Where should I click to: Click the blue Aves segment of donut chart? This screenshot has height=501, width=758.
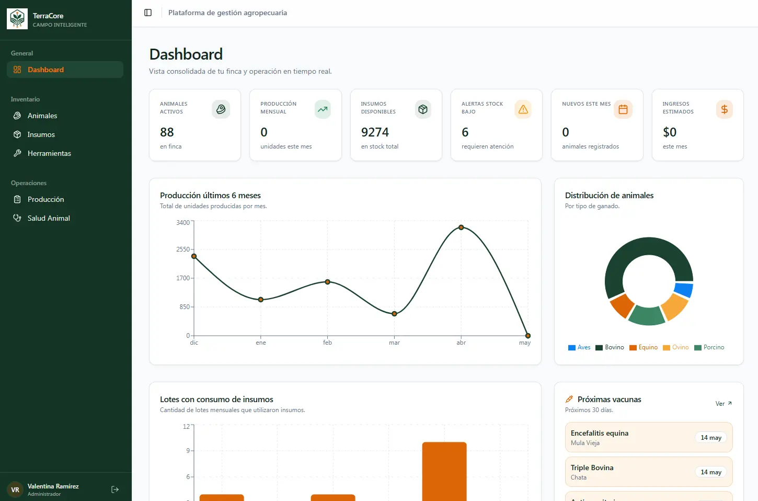point(684,290)
